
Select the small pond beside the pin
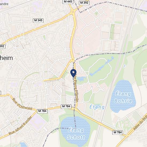[81, 79]
